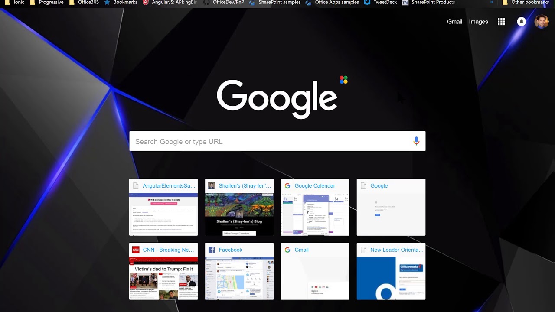Viewport: 555px width, 312px height.
Task: Open the account profile avatar
Action: [x=541, y=22]
